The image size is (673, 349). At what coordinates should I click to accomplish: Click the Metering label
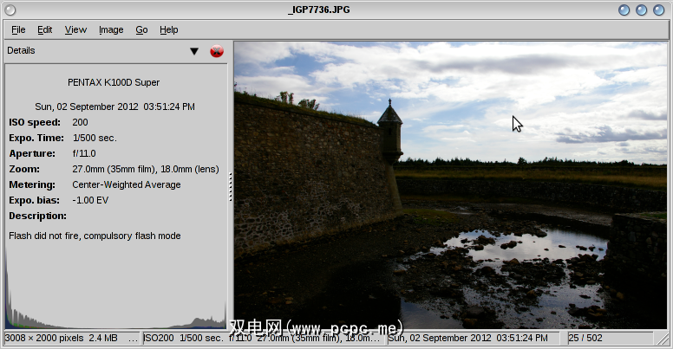click(32, 184)
